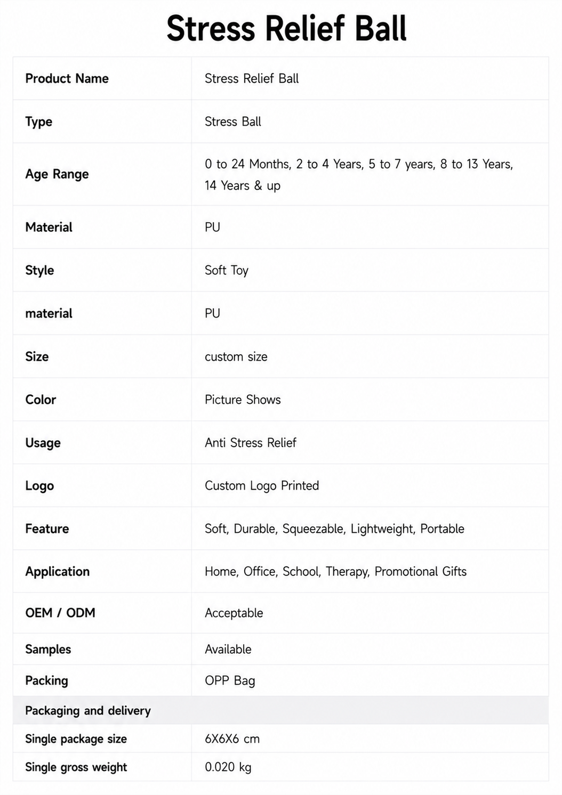Click the Samples Available value

click(228, 649)
